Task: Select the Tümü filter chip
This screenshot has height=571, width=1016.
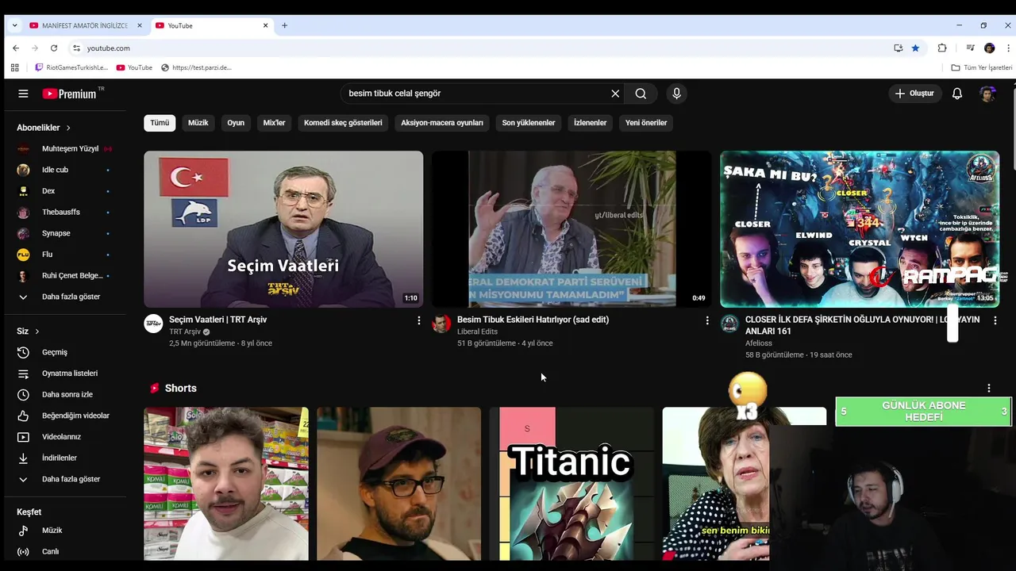Action: [160, 123]
